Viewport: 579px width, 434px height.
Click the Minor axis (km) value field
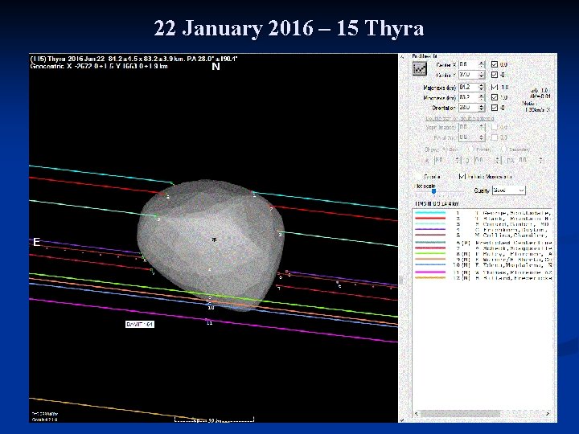pyautogui.click(x=468, y=97)
